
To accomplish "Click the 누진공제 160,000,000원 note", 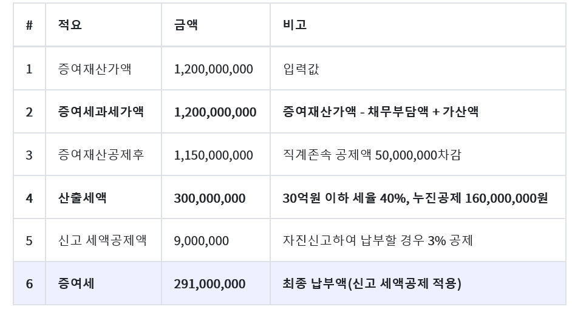I will tap(480, 198).
